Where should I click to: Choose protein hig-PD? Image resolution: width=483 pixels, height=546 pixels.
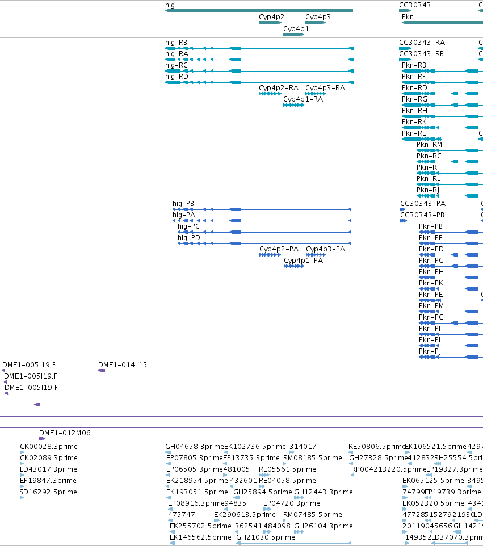[x=189, y=237]
